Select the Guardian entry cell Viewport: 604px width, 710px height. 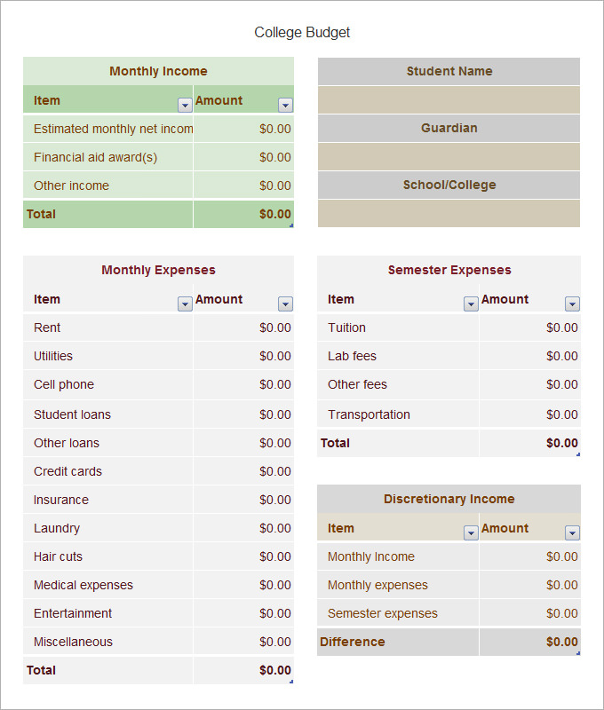[449, 156]
